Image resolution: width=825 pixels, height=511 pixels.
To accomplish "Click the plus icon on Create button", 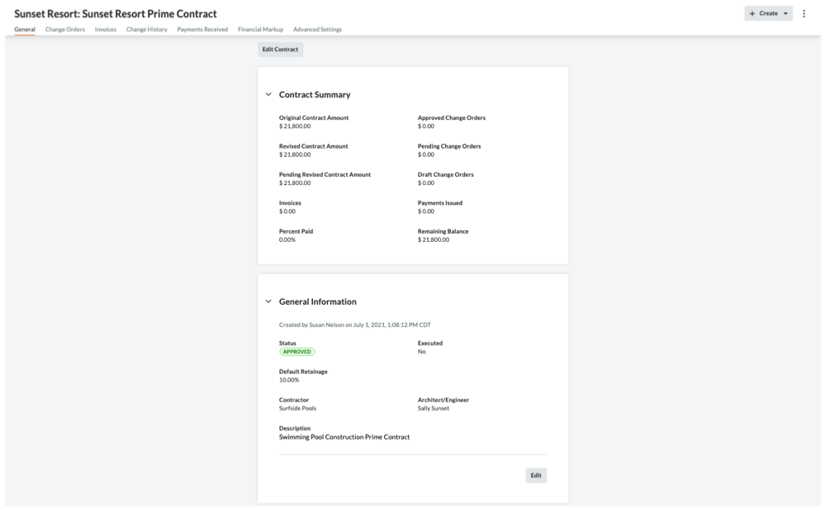I will pyautogui.click(x=752, y=14).
